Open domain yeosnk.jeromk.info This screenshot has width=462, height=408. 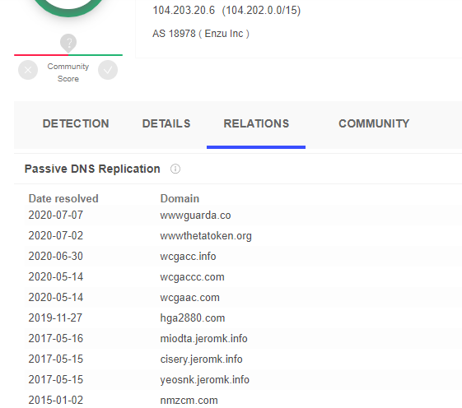205,380
